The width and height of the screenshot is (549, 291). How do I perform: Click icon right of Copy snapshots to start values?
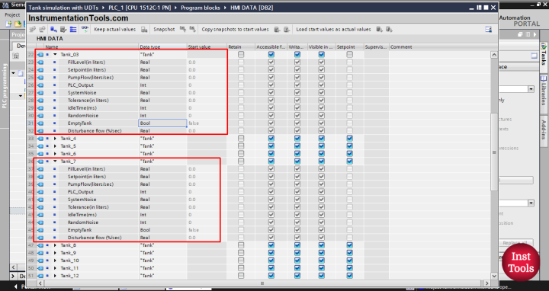[277, 30]
